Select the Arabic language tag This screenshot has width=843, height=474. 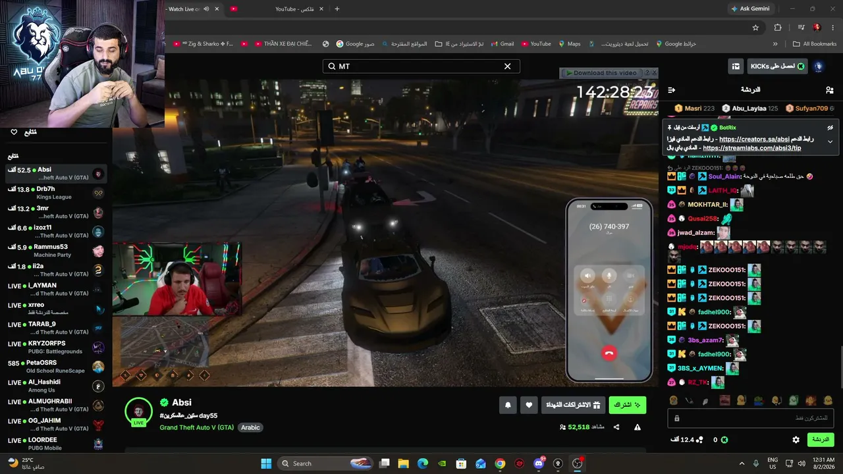pos(250,427)
